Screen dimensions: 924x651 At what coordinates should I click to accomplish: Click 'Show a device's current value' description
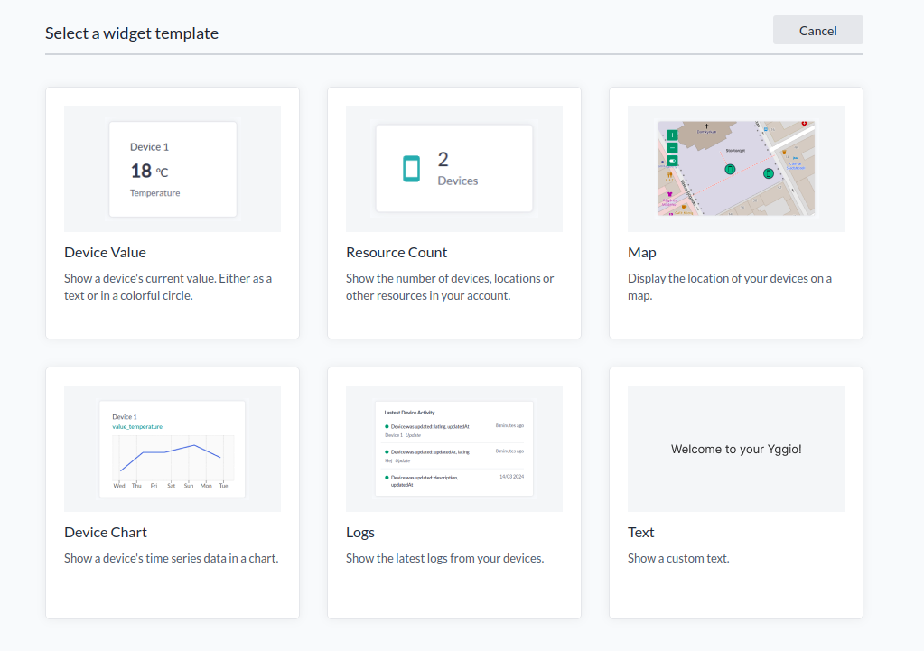tap(168, 286)
